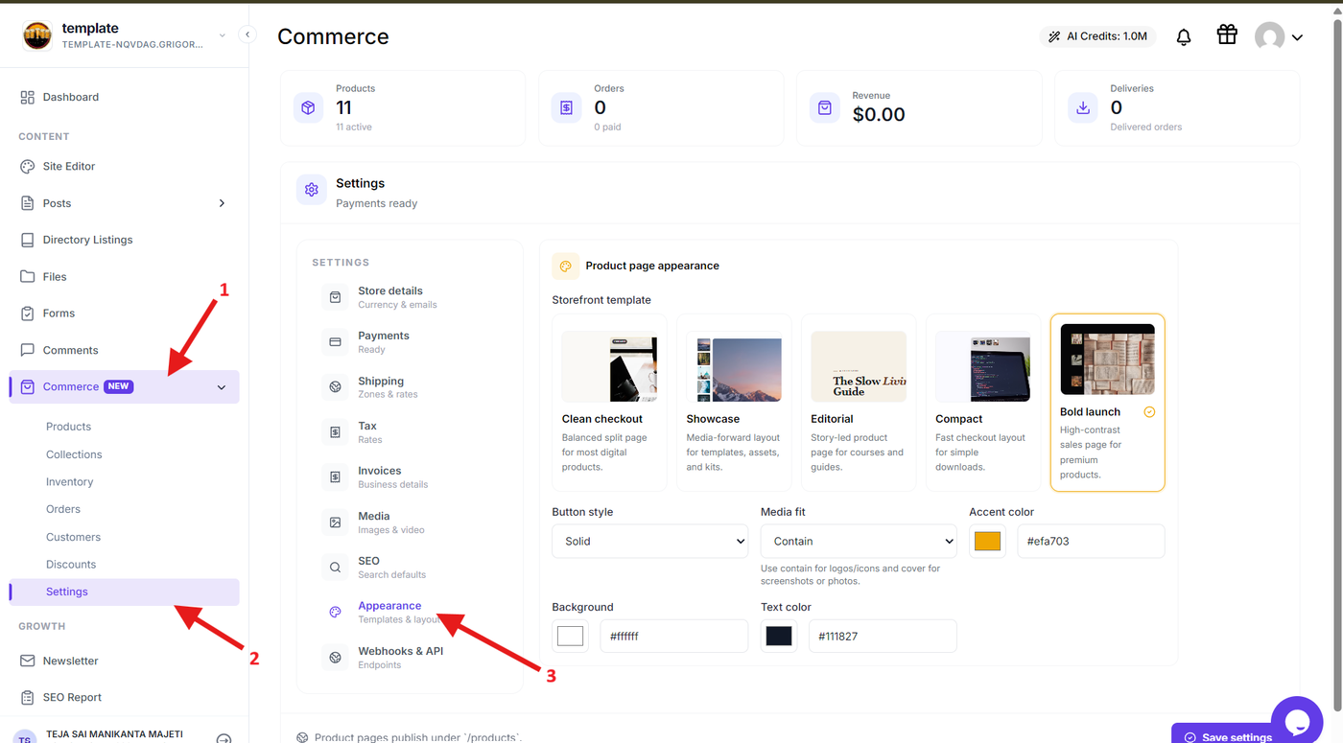Select the Compact template card

982,403
